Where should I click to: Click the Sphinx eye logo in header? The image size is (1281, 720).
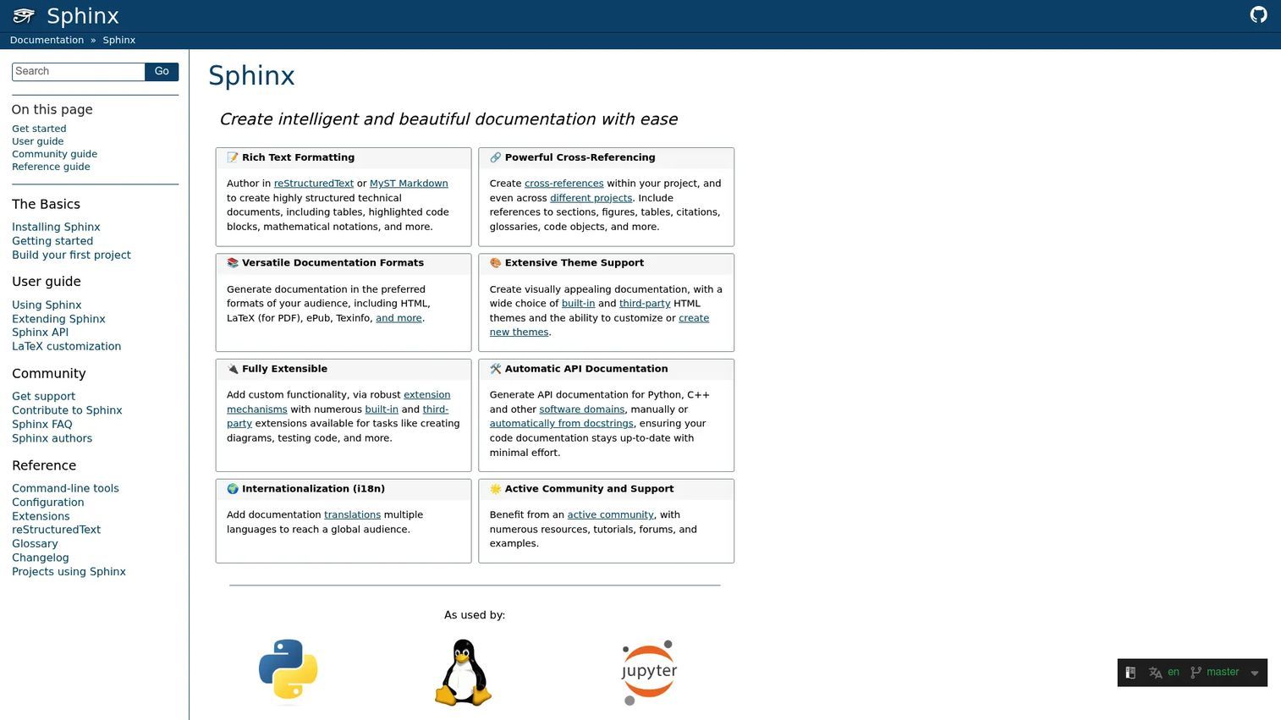click(24, 16)
